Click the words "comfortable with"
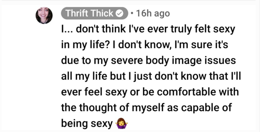Screen dimensions: 260x132 (x=198, y=92)
